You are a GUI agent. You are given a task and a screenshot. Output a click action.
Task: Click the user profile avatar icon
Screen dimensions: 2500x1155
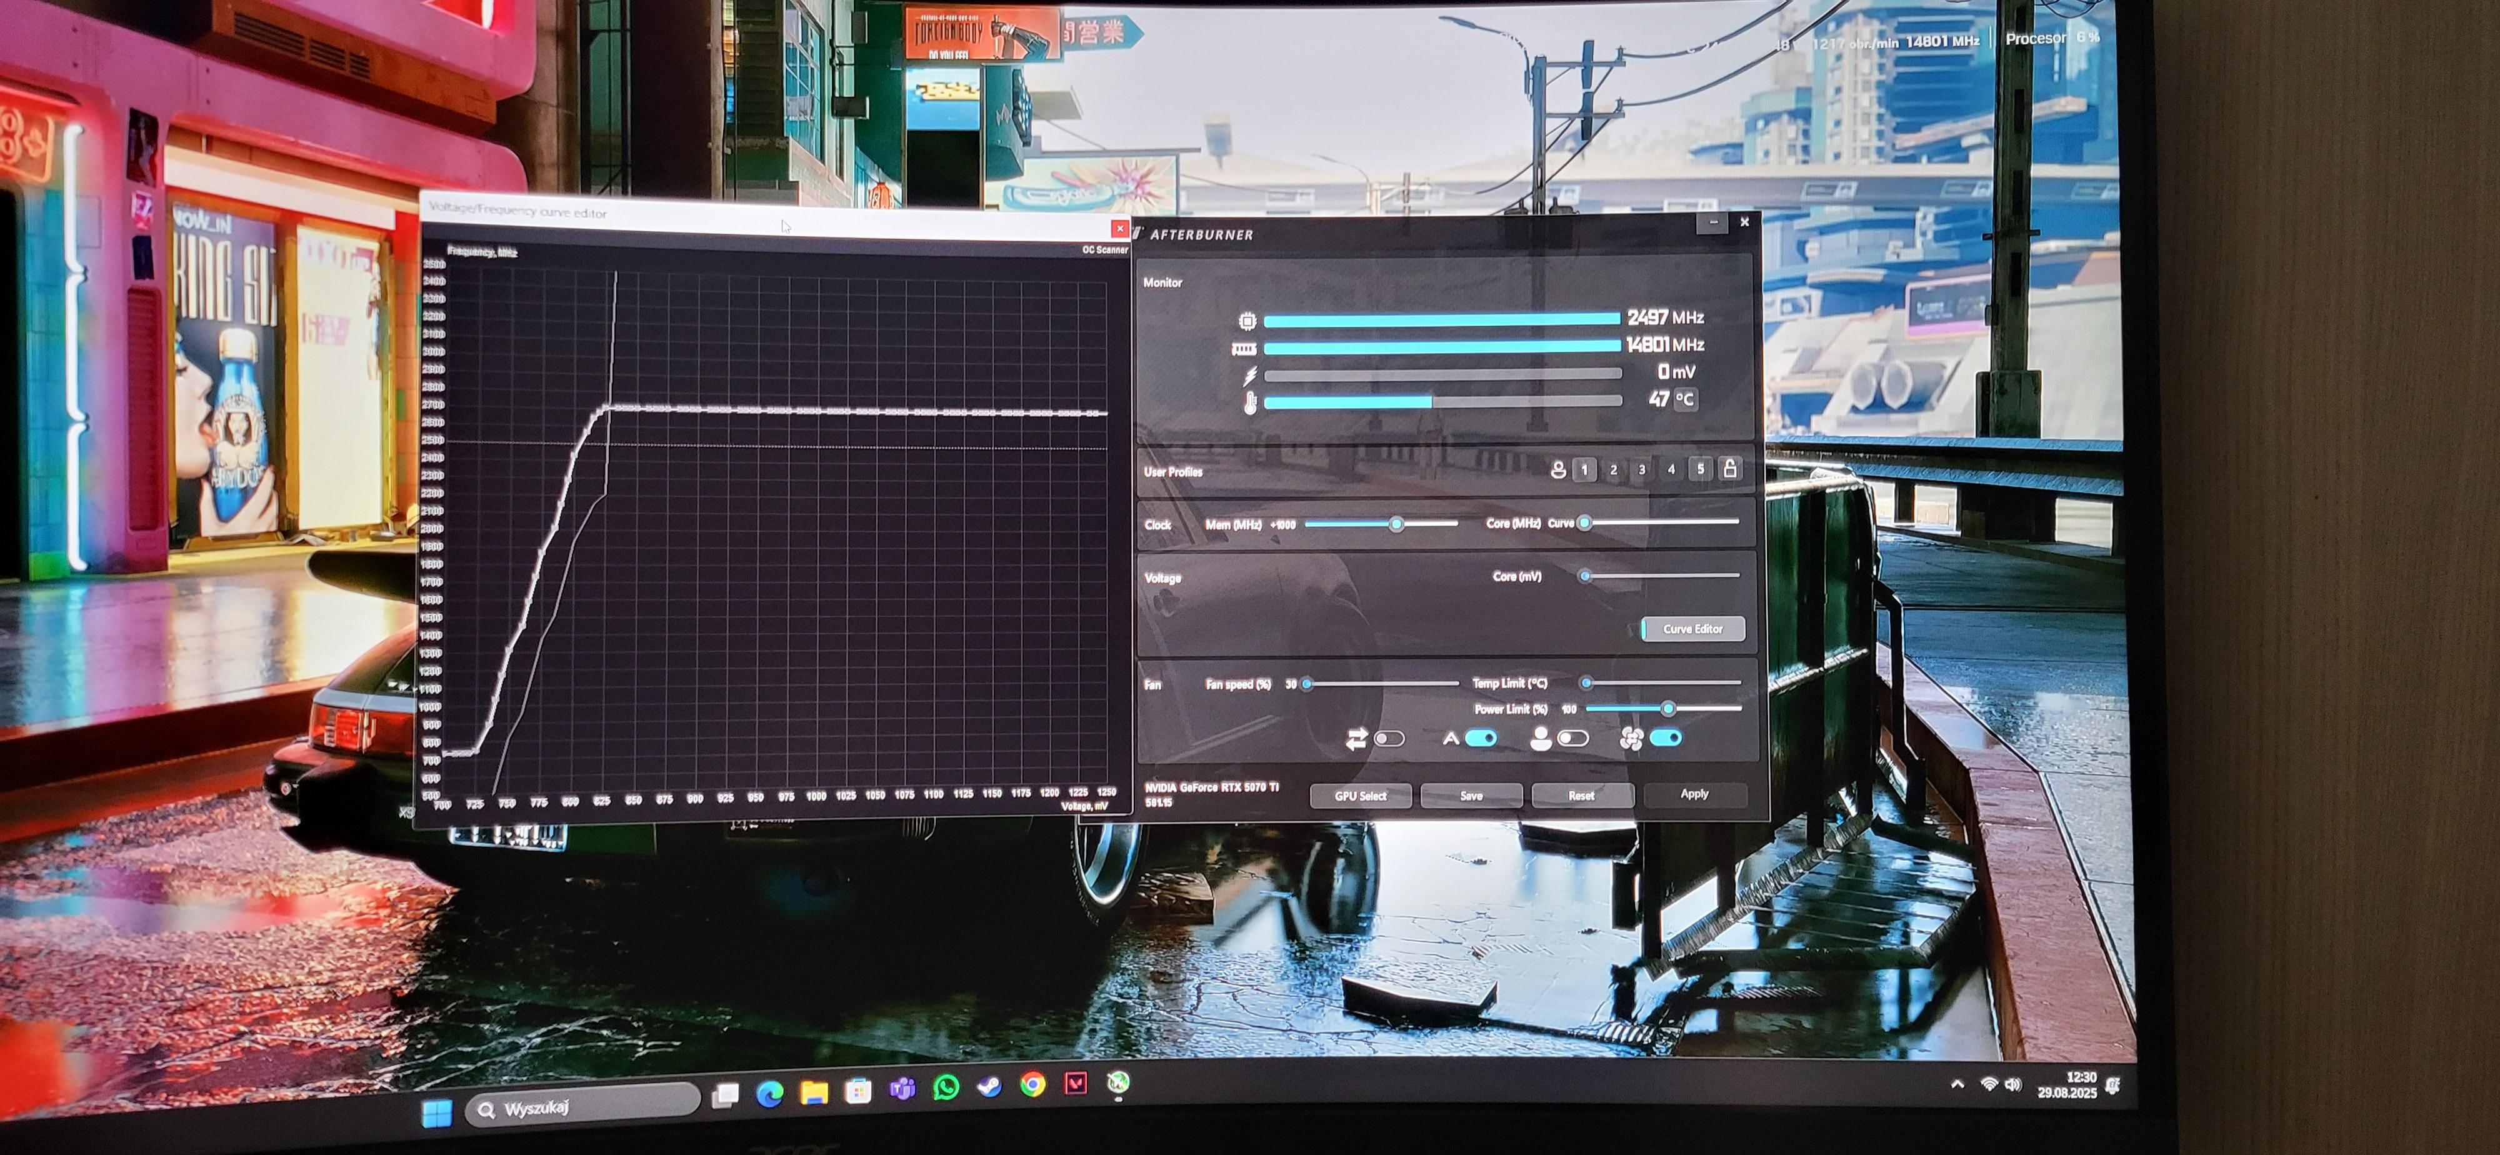tap(1559, 470)
